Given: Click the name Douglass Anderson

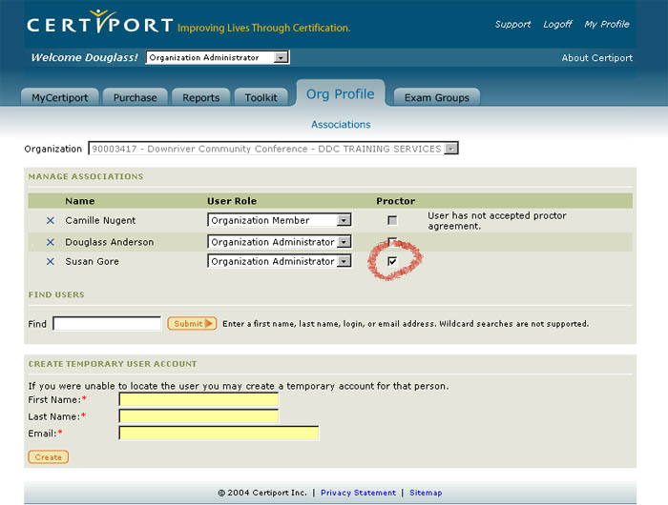Looking at the screenshot, I should pos(110,242).
